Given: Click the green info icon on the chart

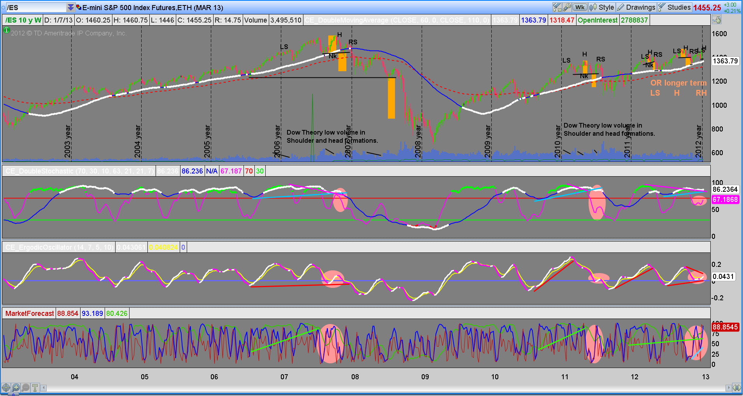Looking at the screenshot, I should 6,30.
